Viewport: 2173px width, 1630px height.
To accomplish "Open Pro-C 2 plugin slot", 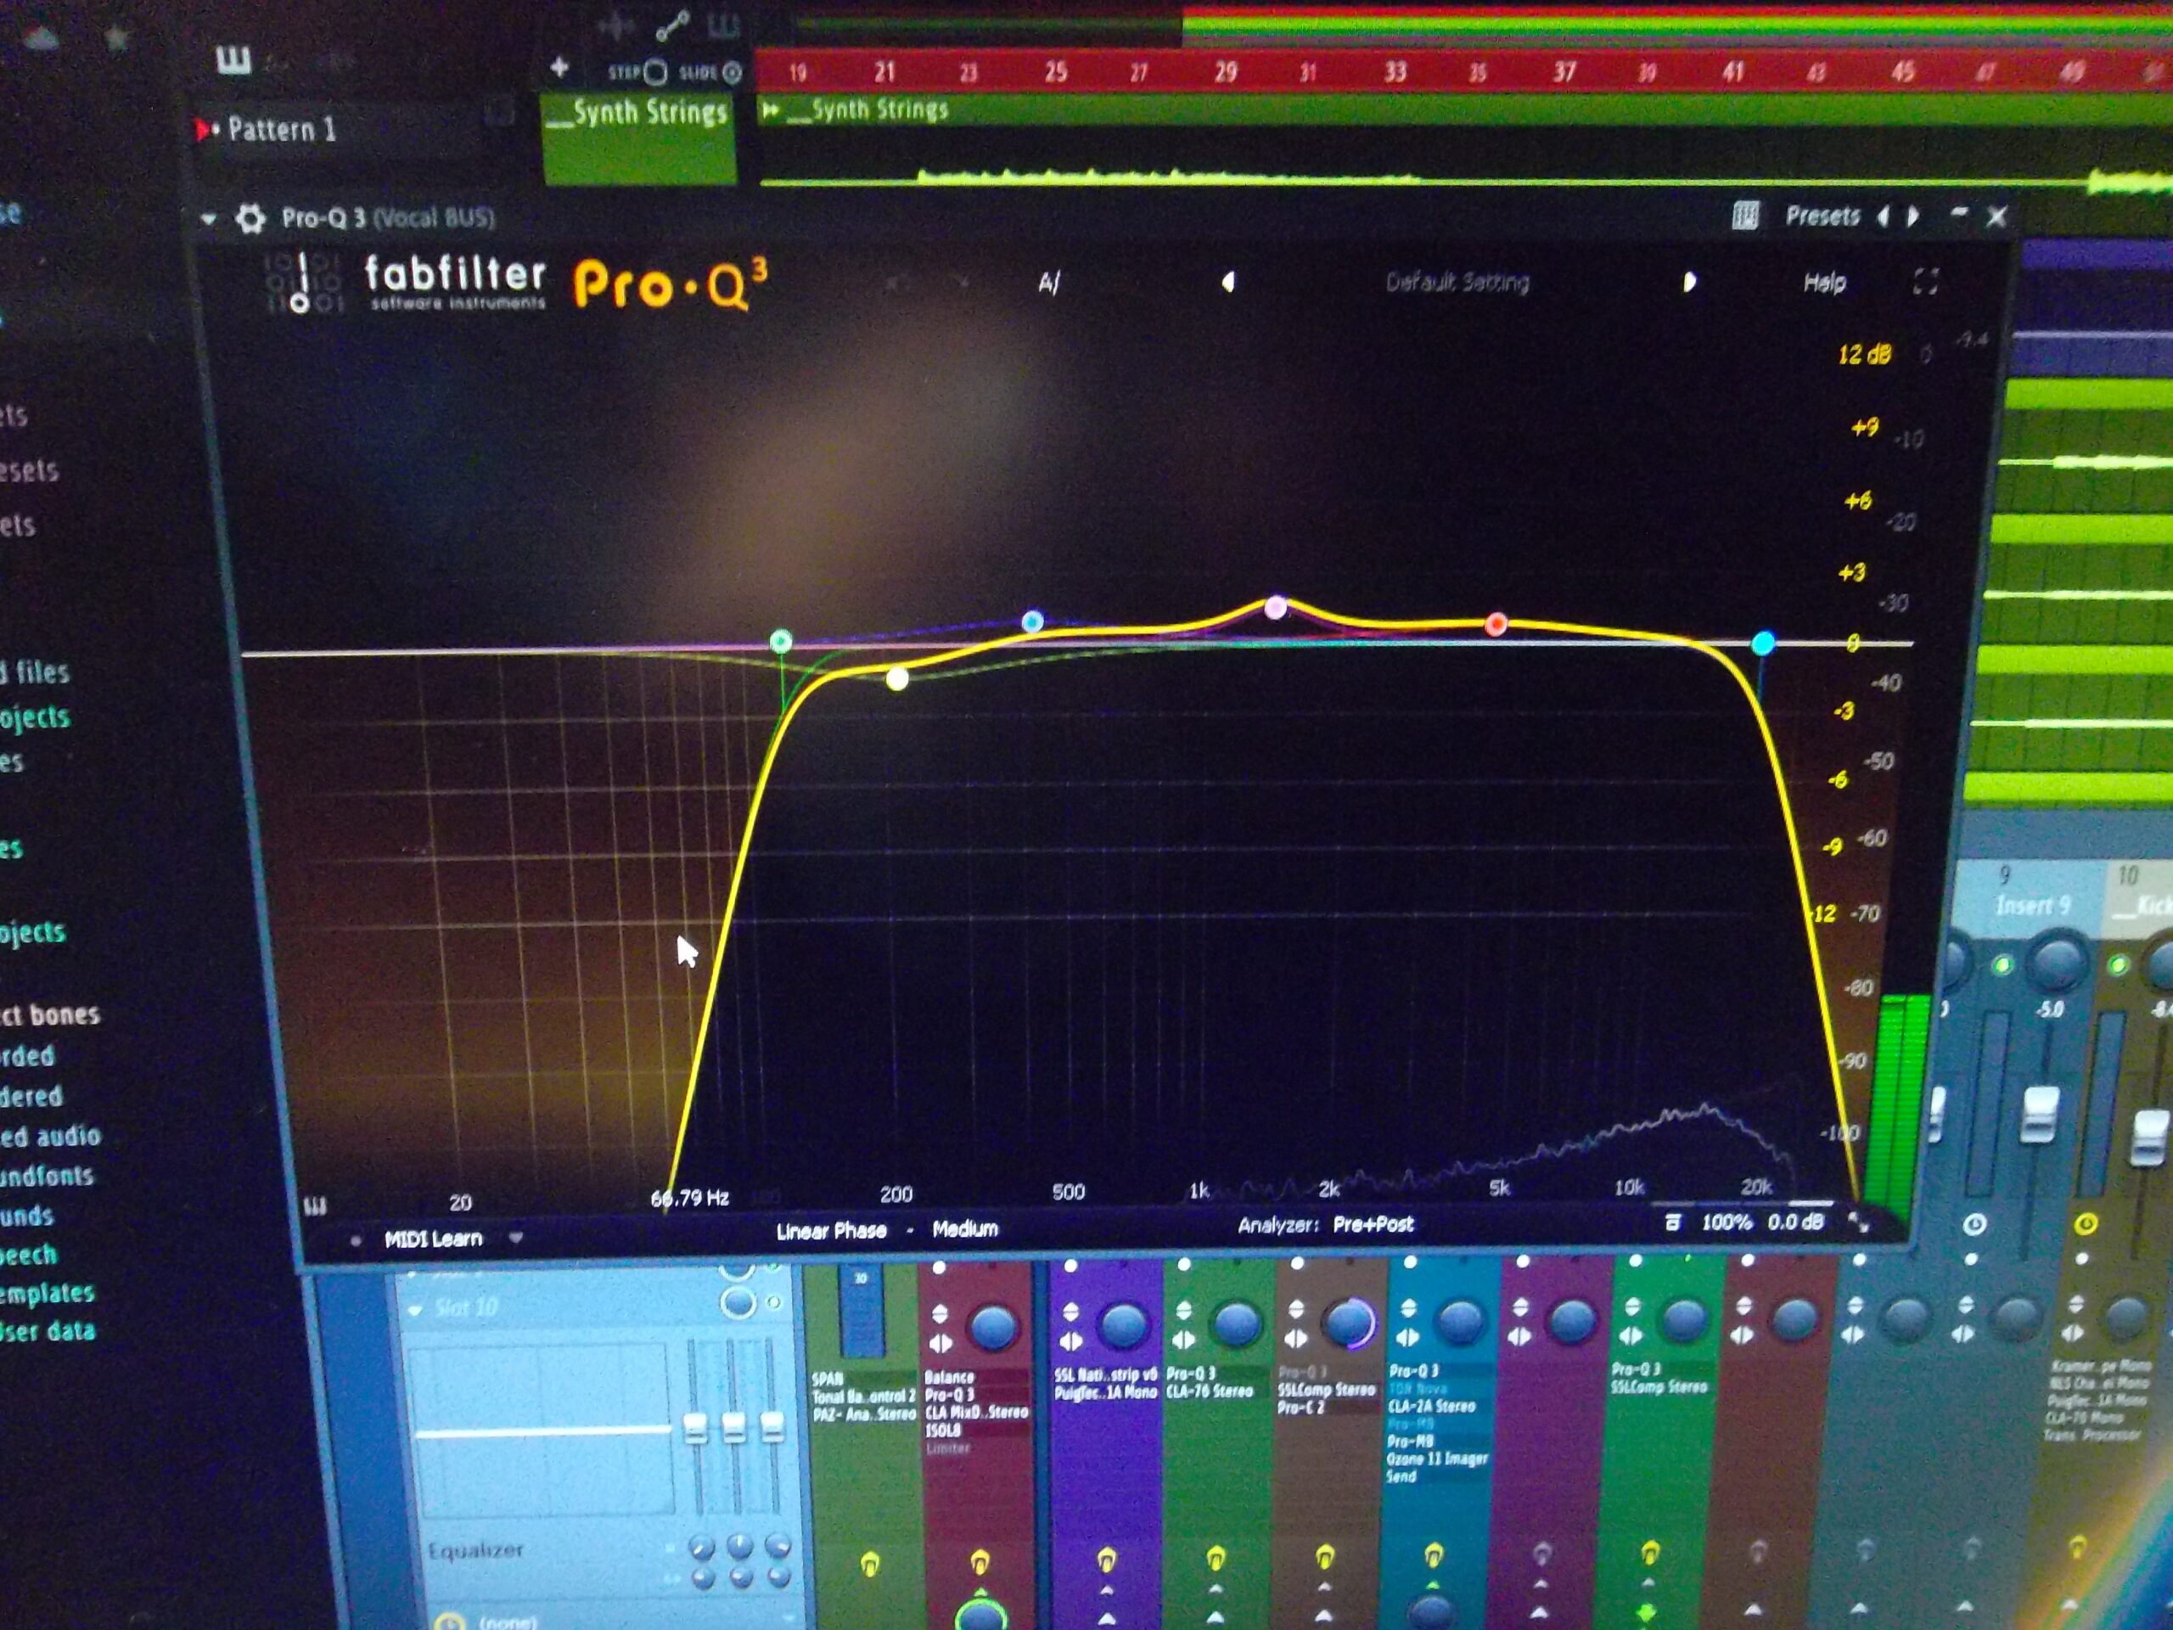I will pyautogui.click(x=1300, y=1407).
